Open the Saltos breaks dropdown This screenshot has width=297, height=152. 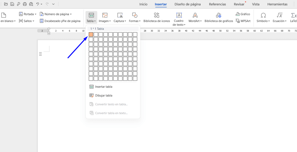coord(26,21)
